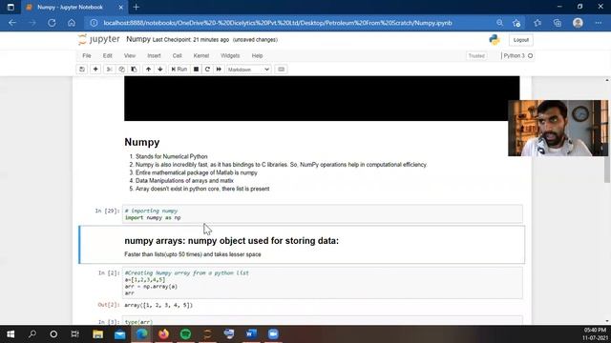This screenshot has height=343, width=611.
Task: Click the Logout button
Action: (521, 40)
